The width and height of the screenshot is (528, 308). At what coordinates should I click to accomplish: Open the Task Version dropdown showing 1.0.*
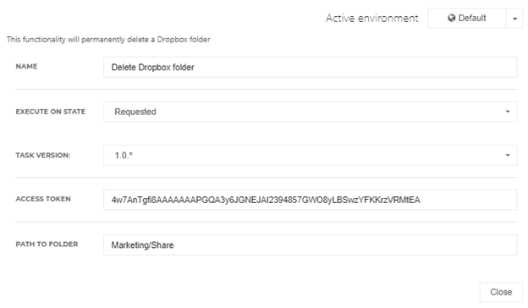pos(311,155)
